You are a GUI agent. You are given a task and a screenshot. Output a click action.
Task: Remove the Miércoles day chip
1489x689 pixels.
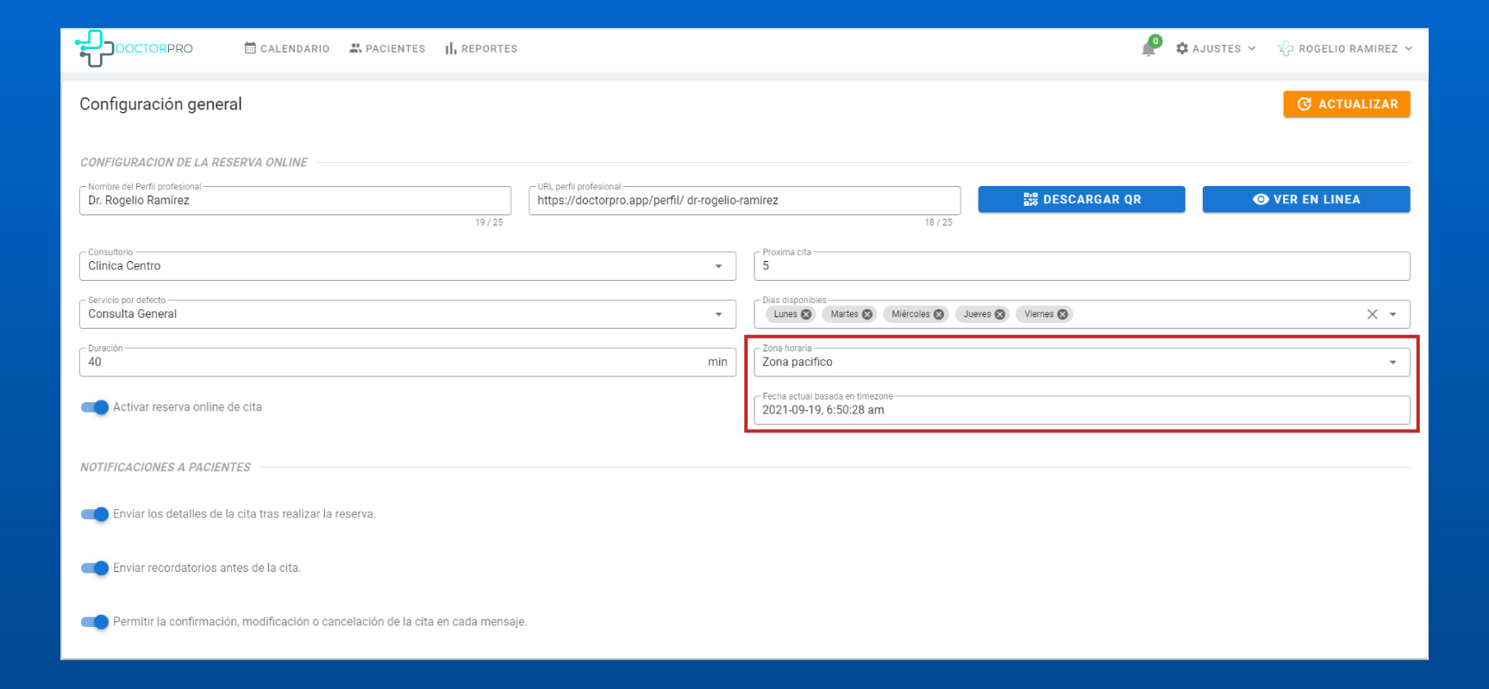[939, 314]
